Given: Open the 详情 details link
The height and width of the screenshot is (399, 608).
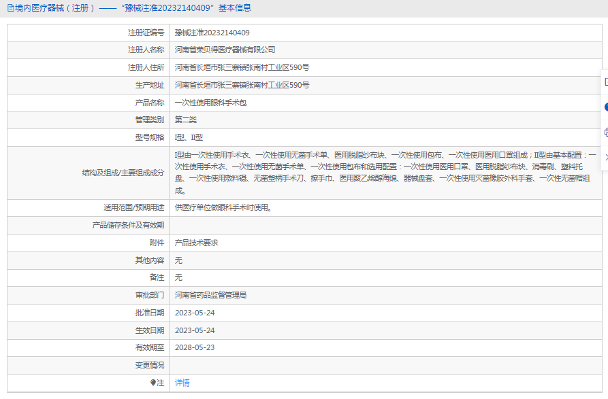Looking at the screenshot, I should 182,383.
